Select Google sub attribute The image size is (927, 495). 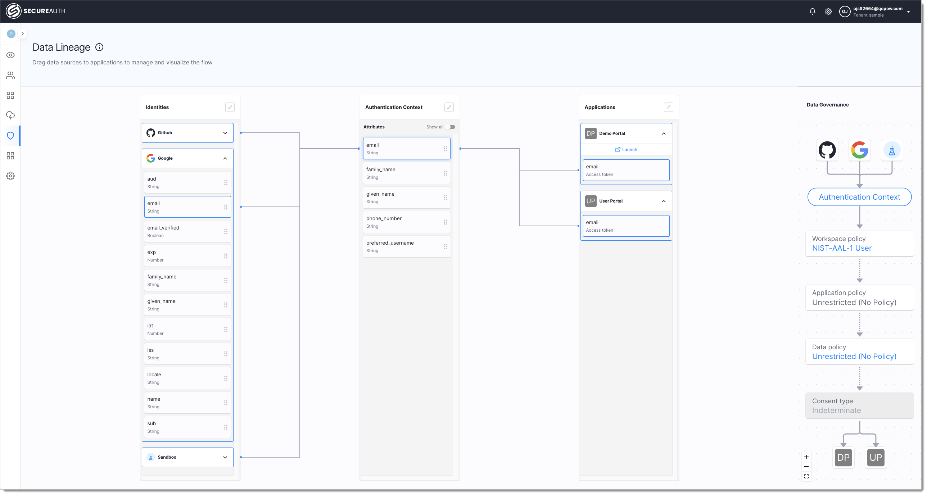pyautogui.click(x=187, y=427)
